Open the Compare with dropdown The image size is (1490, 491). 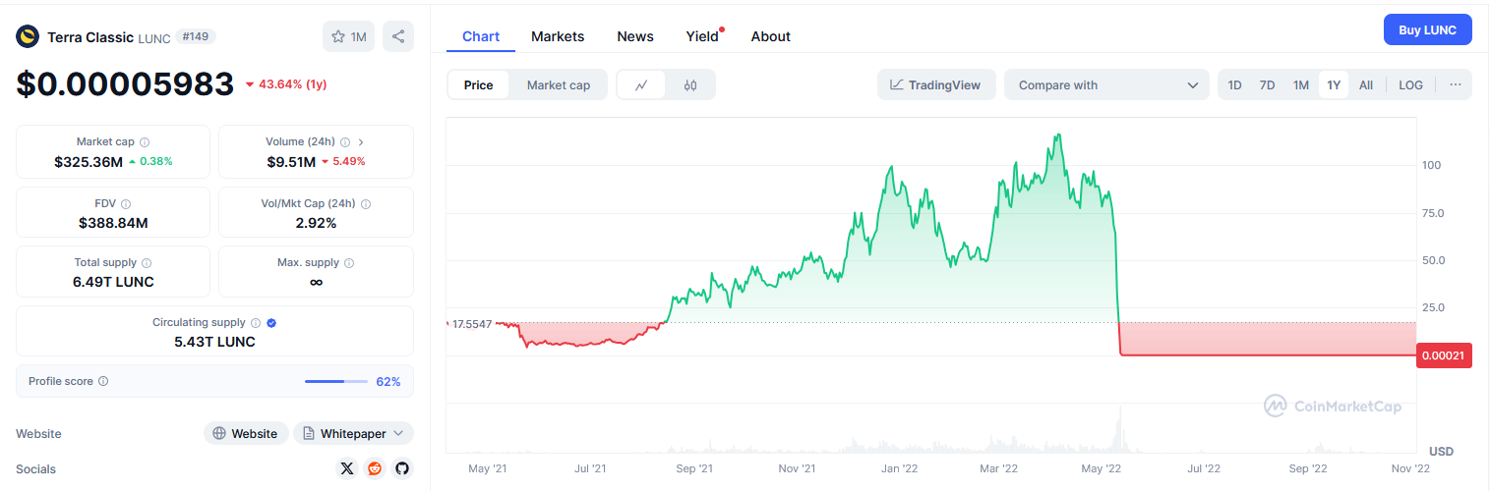pos(1106,85)
